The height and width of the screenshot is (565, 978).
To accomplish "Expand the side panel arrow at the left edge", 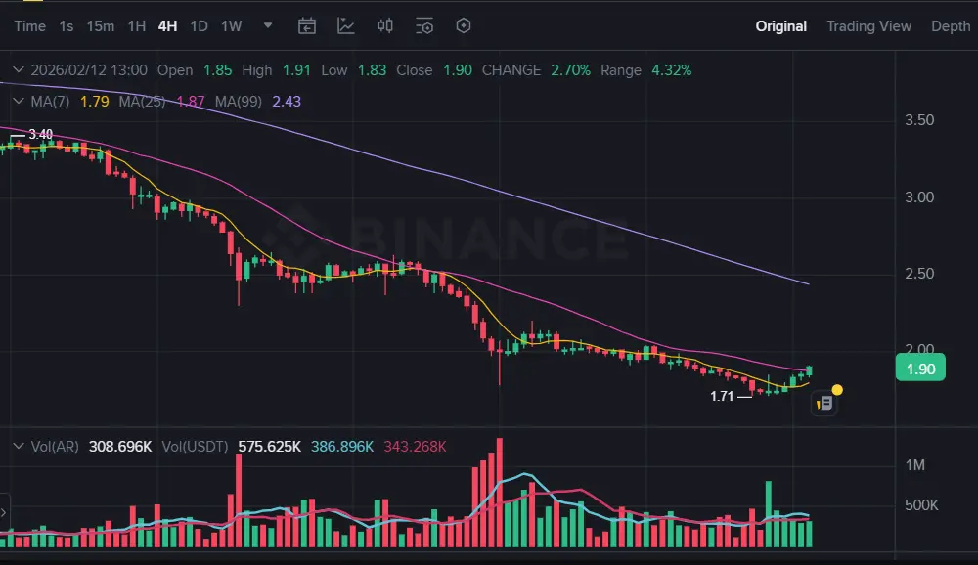I will pos(4,512).
